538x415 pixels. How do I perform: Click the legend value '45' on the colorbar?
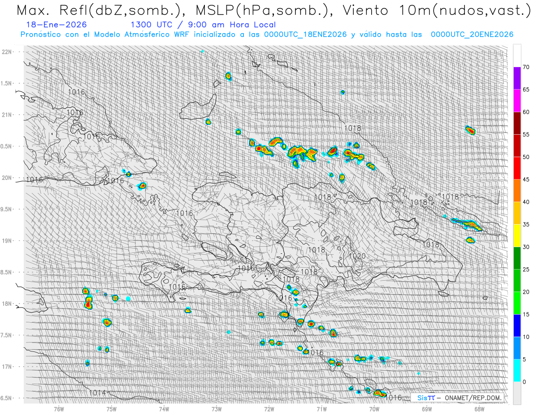526,180
